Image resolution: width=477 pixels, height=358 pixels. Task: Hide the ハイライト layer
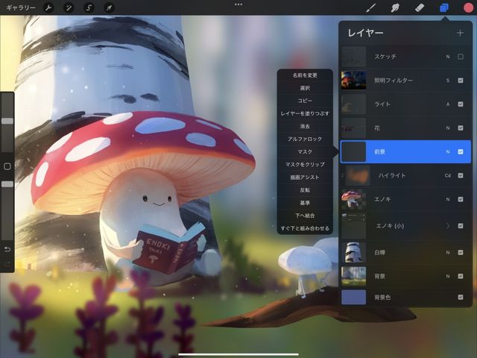click(461, 175)
